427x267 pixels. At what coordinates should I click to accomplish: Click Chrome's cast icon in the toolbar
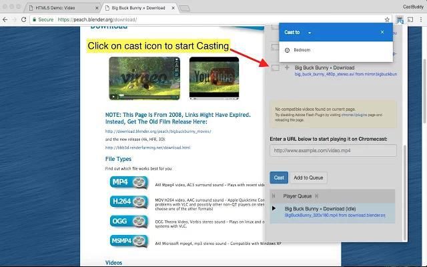coord(410,19)
